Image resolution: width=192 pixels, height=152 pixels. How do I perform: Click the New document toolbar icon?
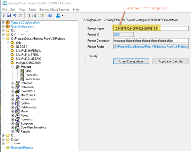(x=3, y=16)
